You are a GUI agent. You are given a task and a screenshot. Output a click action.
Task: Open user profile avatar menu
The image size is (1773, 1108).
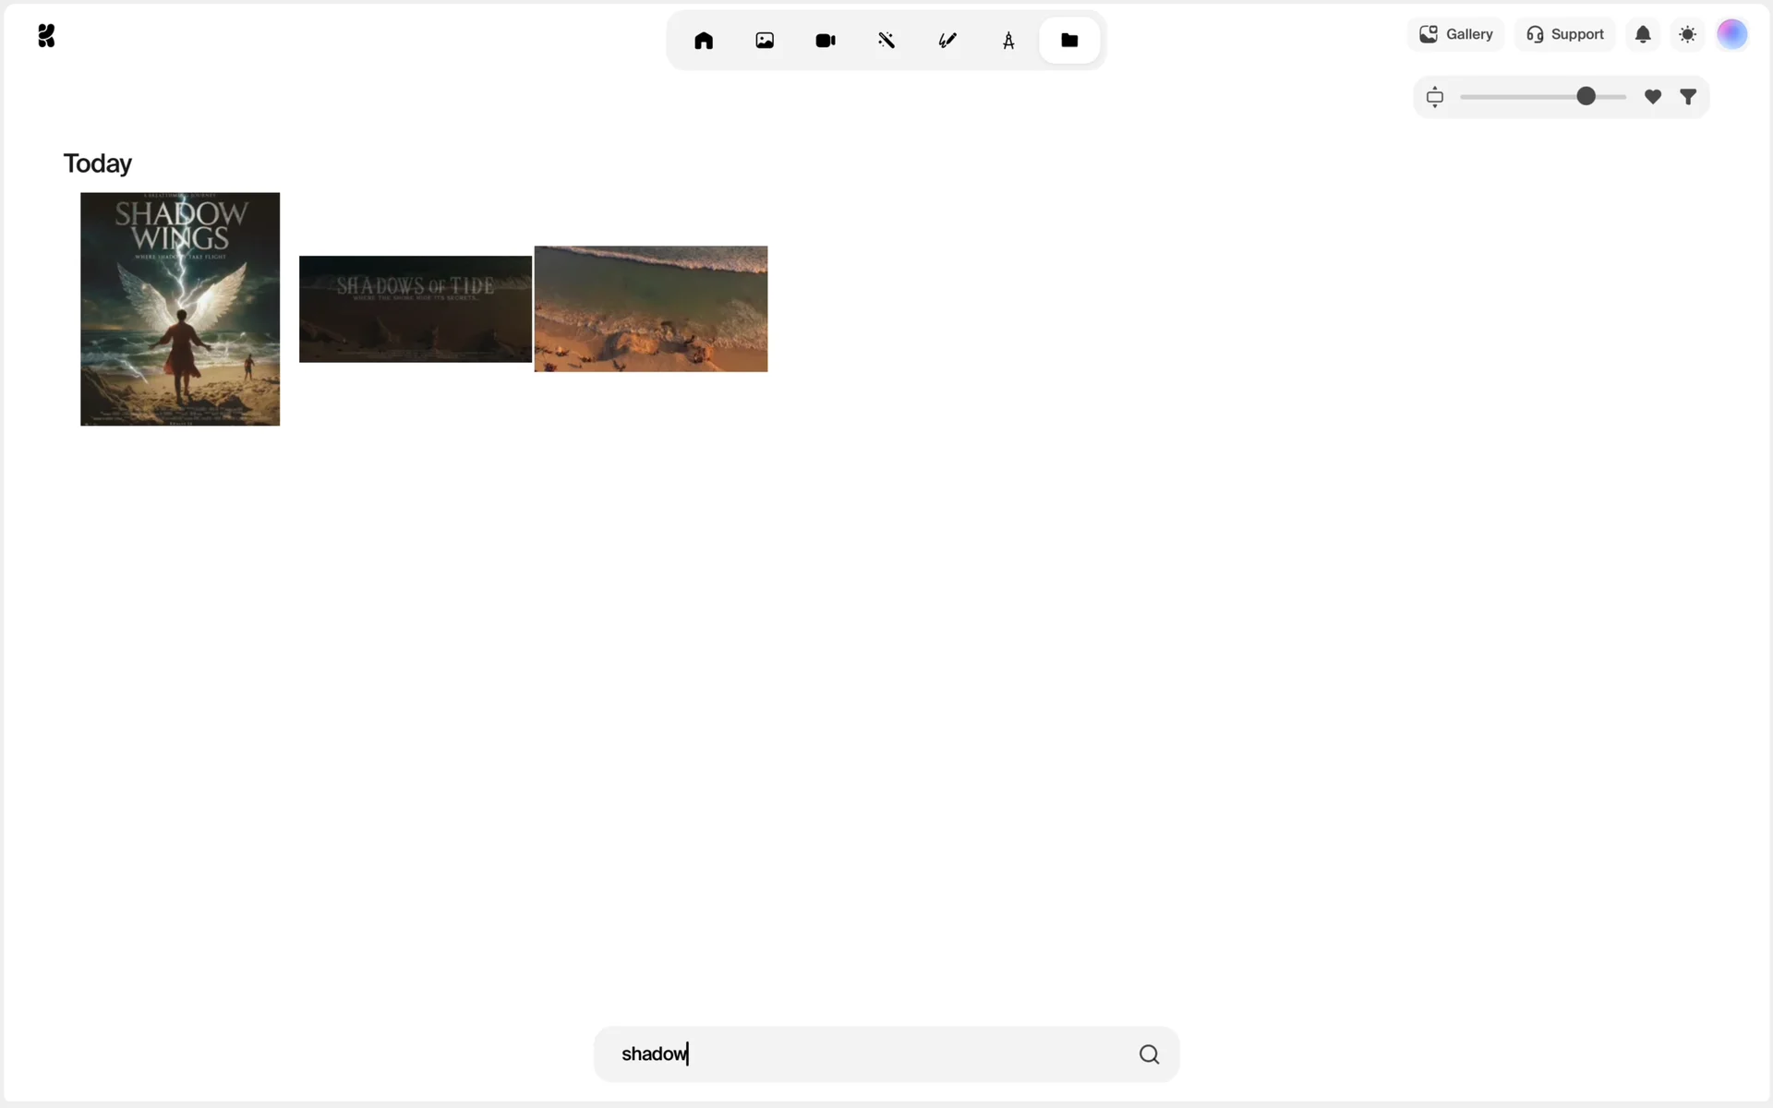[1731, 34]
